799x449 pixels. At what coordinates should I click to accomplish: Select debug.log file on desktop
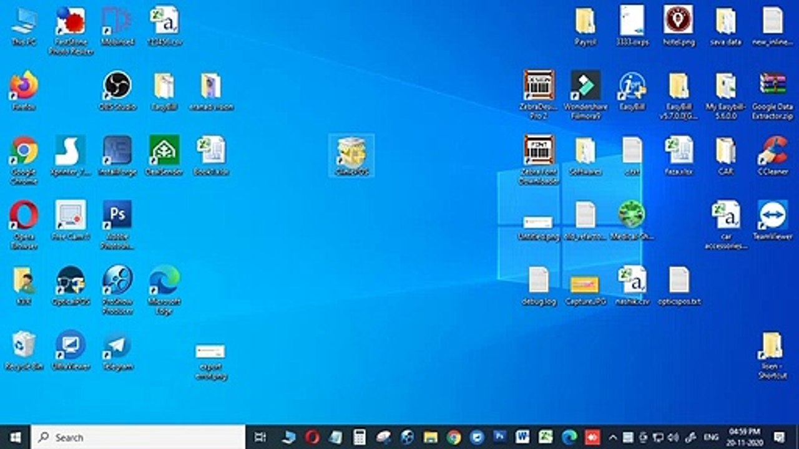[539, 286]
